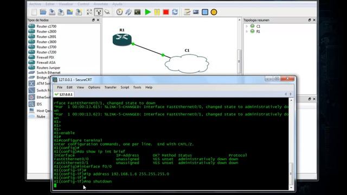
Task: Open the Archivo menu
Action: click(x=35, y=4)
